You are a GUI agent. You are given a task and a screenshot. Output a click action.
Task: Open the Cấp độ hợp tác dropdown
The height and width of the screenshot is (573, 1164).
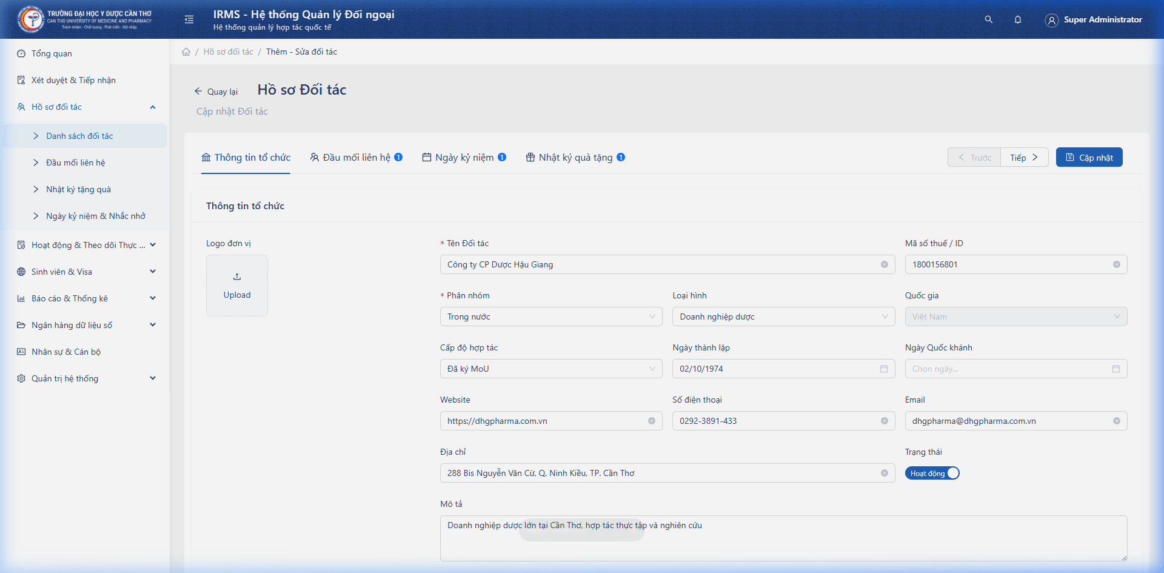[x=550, y=369]
